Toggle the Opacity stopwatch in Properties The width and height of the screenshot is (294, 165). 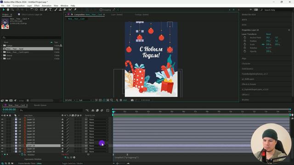coord(245,51)
